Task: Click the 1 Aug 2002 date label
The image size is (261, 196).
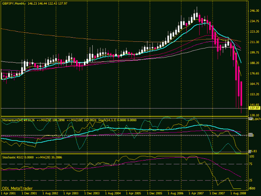Action: point(50,193)
